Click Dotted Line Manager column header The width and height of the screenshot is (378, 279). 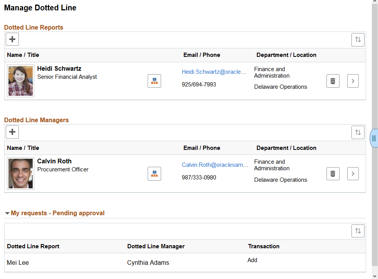pos(156,246)
